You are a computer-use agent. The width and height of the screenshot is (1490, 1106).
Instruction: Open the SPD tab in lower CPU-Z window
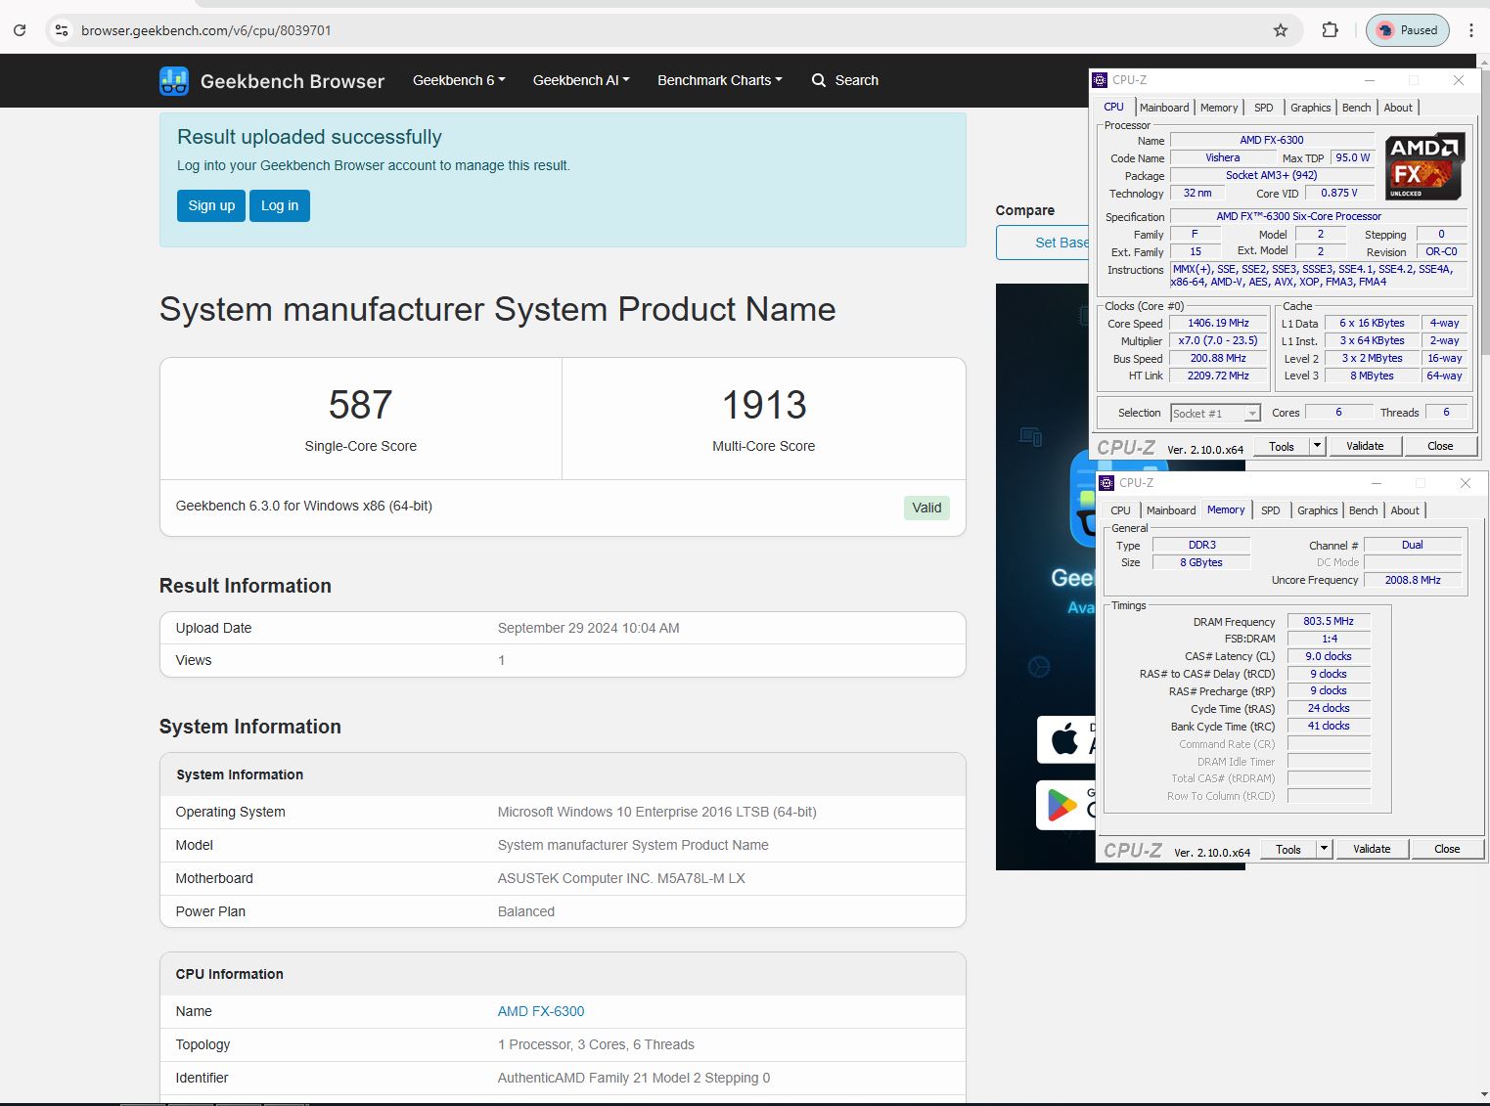tap(1271, 510)
